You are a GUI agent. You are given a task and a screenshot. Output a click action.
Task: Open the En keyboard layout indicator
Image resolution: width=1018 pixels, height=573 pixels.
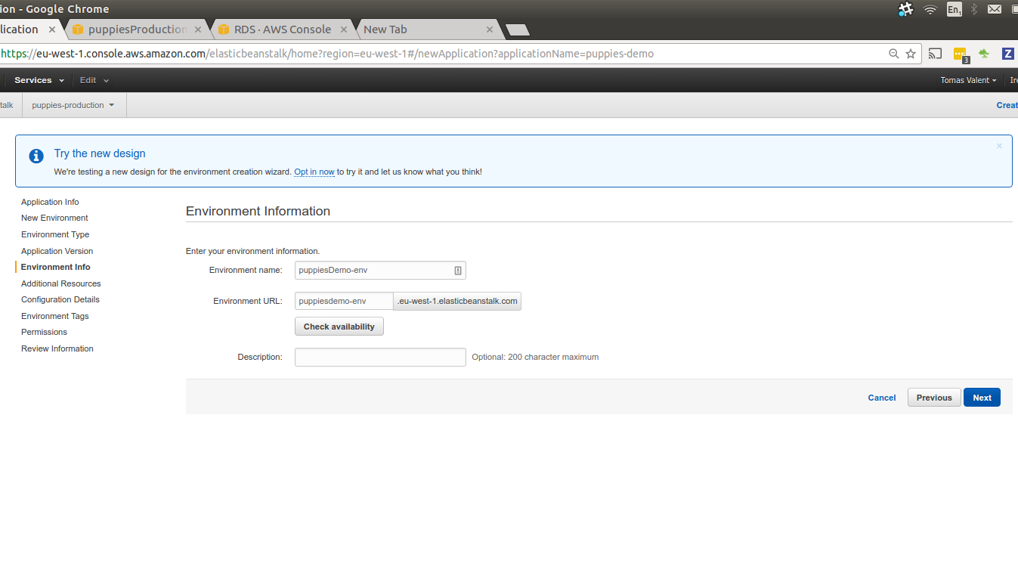[x=954, y=9]
